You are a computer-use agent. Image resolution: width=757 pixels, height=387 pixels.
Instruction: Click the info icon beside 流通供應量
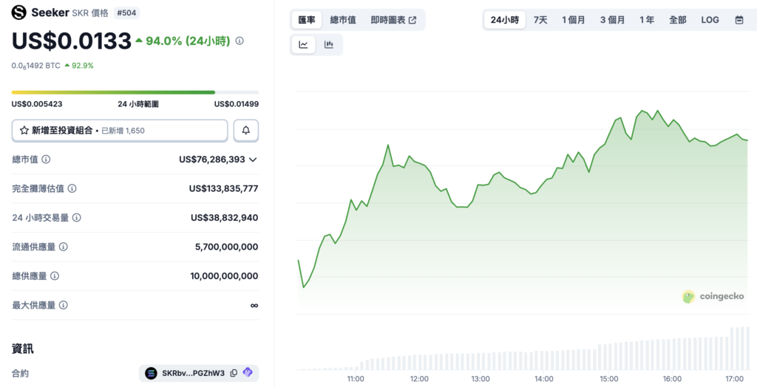pos(64,247)
